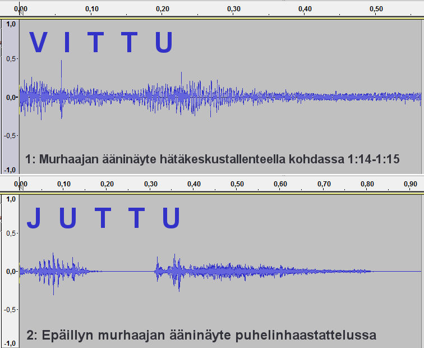Click the 0,0 label on lower track's amplitude scale
Screen dimensions: 424x348
click(x=11, y=271)
